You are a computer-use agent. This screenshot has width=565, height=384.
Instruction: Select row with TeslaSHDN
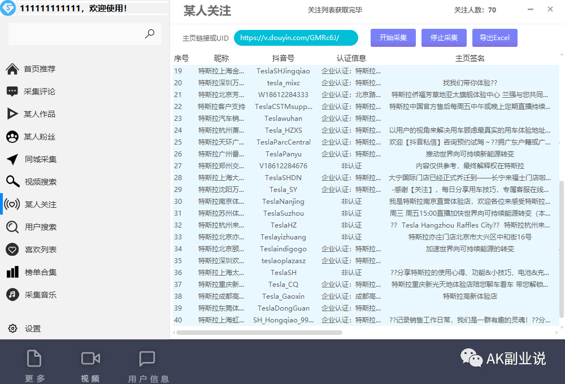pyautogui.click(x=366, y=178)
